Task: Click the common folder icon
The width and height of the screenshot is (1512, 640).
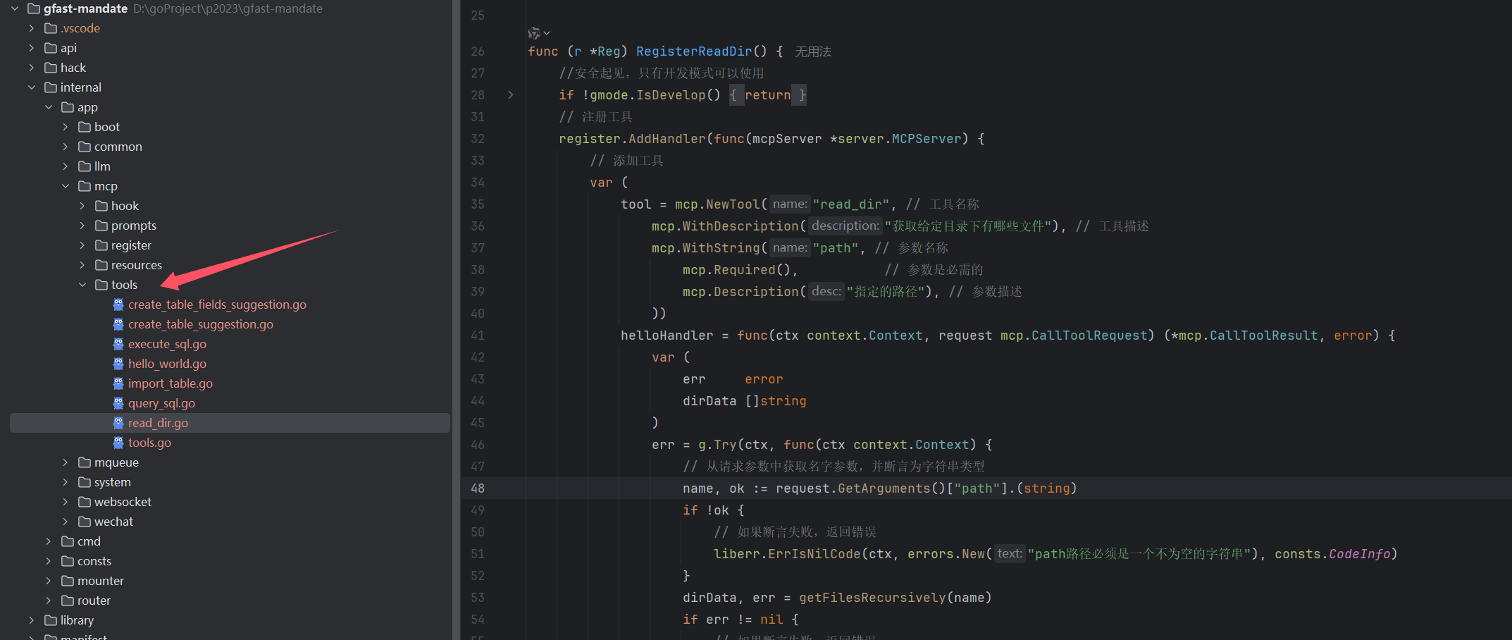Action: [85, 147]
